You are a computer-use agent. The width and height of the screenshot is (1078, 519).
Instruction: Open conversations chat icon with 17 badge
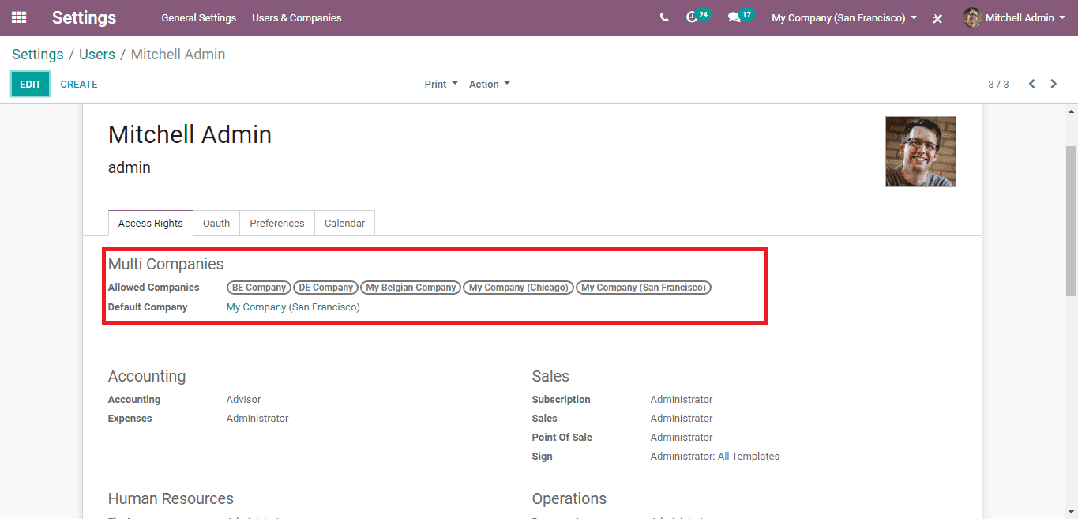pos(741,17)
